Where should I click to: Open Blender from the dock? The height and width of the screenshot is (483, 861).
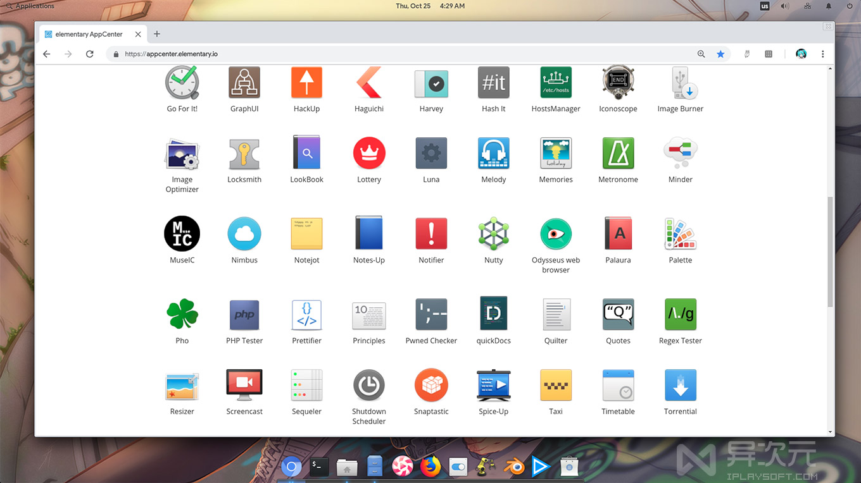(514, 467)
